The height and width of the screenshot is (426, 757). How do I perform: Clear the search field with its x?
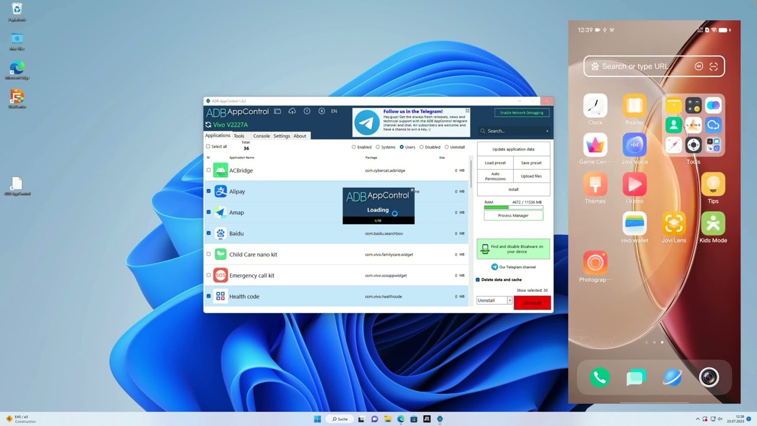point(547,131)
